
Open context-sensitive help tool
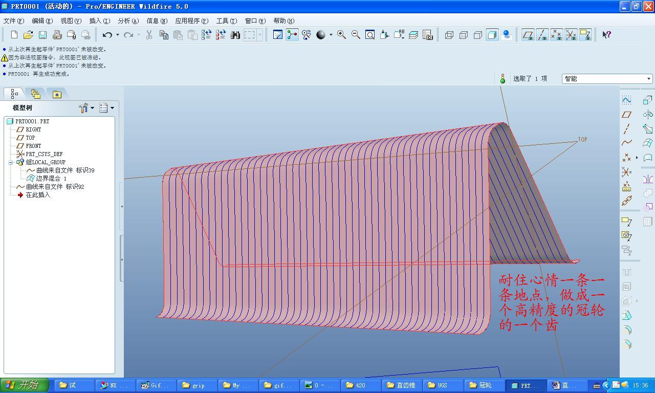[x=607, y=35]
